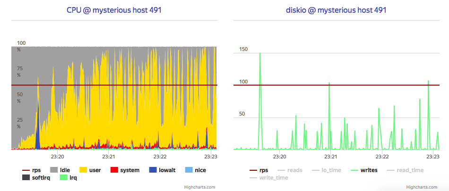Click 100 y-axis label on diskio chart
Image resolution: width=449 pixels, height=191 pixels.
click(243, 82)
